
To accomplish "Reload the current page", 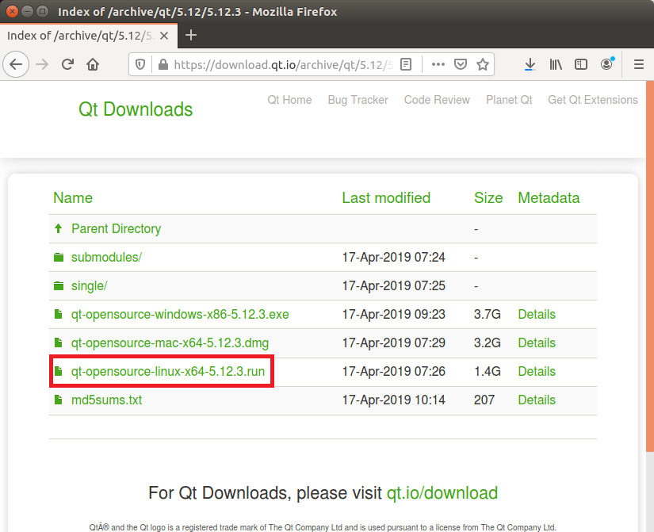I will pyautogui.click(x=67, y=64).
